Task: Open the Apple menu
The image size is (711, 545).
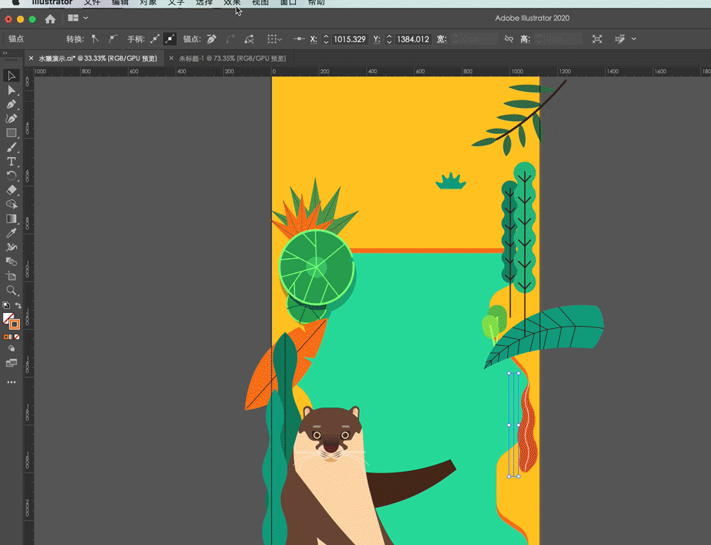Action: point(16,2)
